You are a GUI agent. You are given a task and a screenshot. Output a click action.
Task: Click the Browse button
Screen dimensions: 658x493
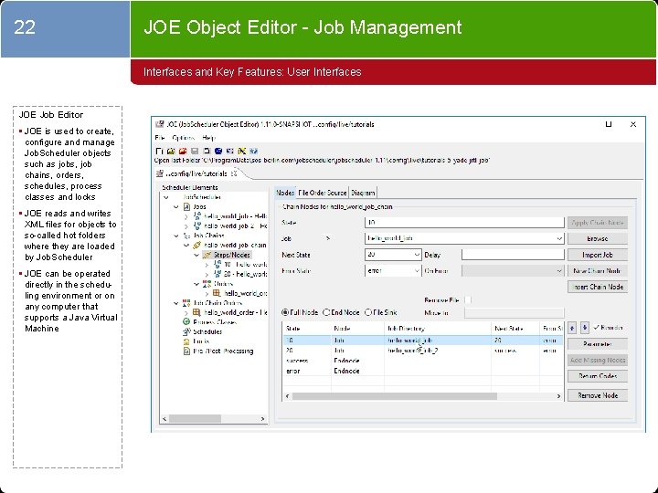(x=597, y=238)
